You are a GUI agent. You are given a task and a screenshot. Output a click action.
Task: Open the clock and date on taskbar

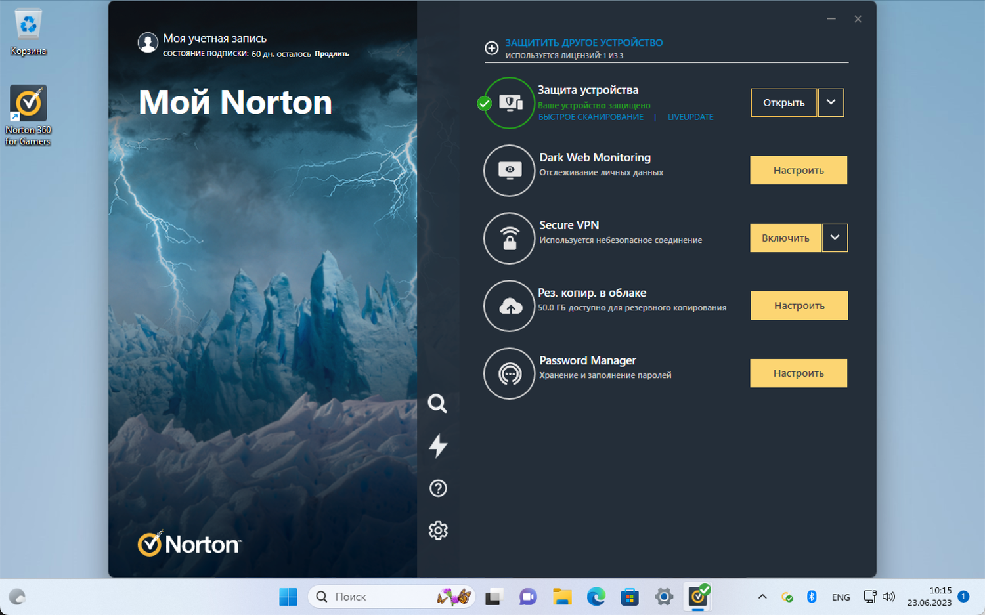929,597
